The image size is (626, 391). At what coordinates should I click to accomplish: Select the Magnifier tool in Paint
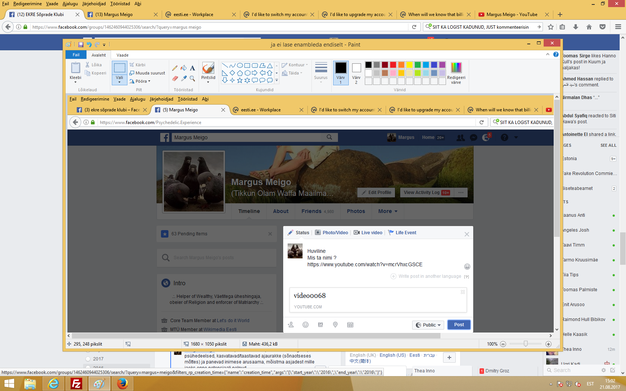coord(192,78)
